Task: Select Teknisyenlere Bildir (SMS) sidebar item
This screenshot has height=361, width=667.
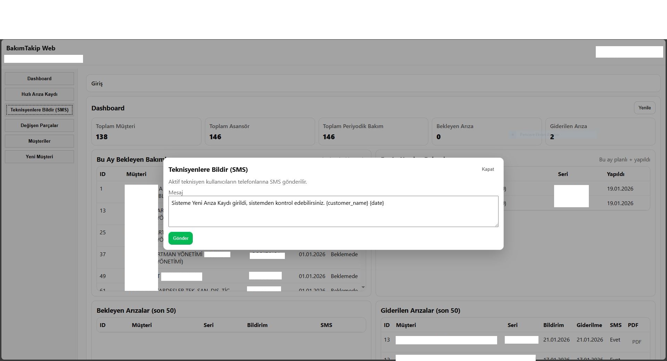Action: (39, 110)
